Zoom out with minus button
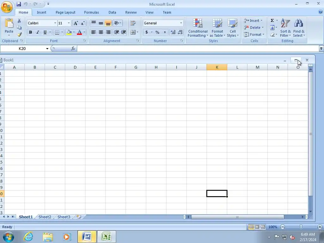This screenshot has width=324, height=243. click(283, 227)
